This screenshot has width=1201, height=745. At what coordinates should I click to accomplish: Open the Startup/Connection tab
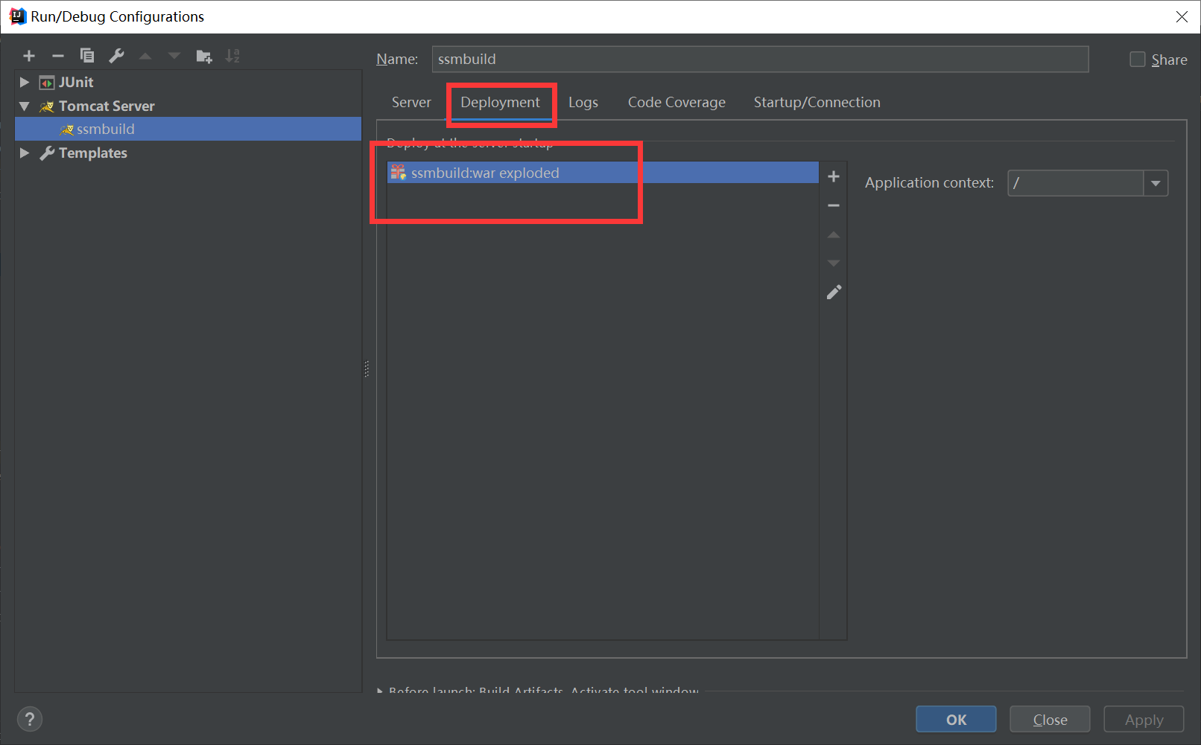pos(817,103)
